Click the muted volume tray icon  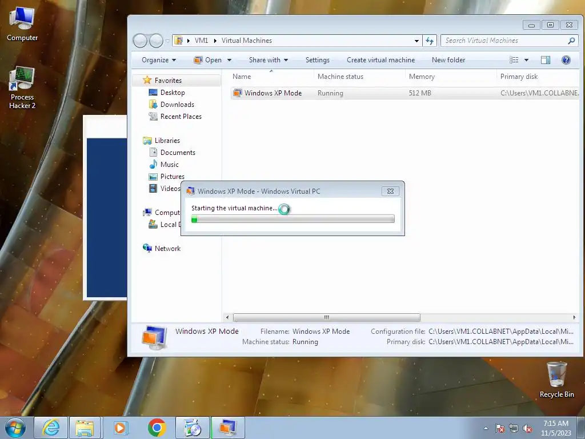(x=527, y=428)
